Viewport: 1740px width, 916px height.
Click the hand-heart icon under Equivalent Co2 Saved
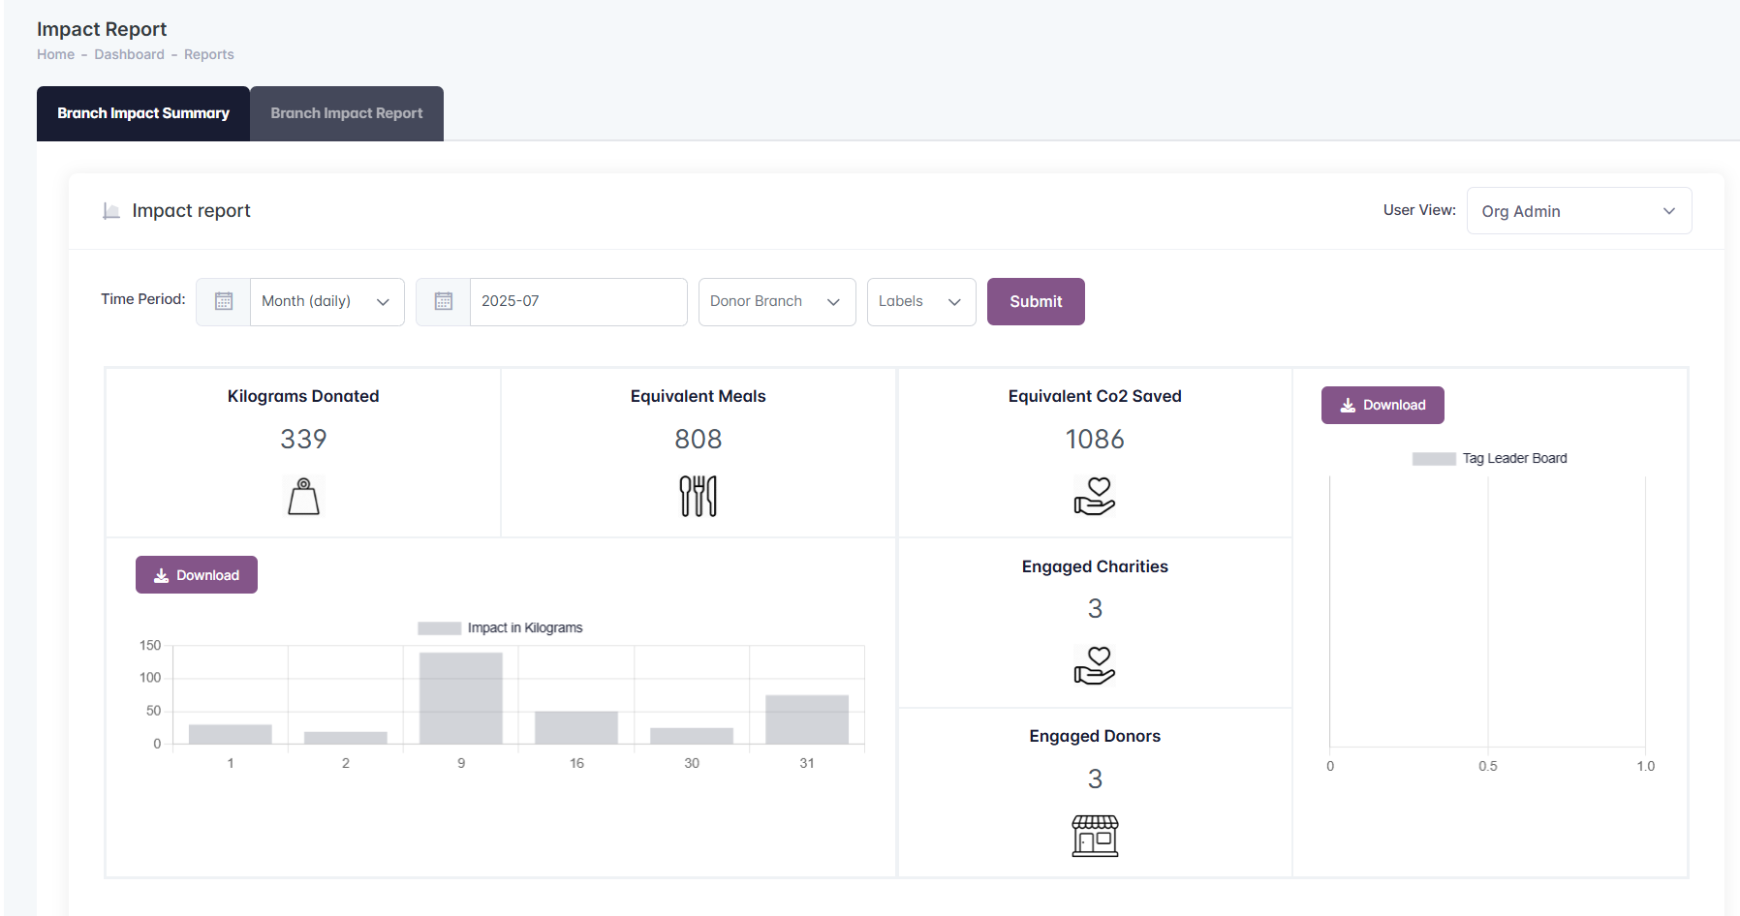point(1095,496)
